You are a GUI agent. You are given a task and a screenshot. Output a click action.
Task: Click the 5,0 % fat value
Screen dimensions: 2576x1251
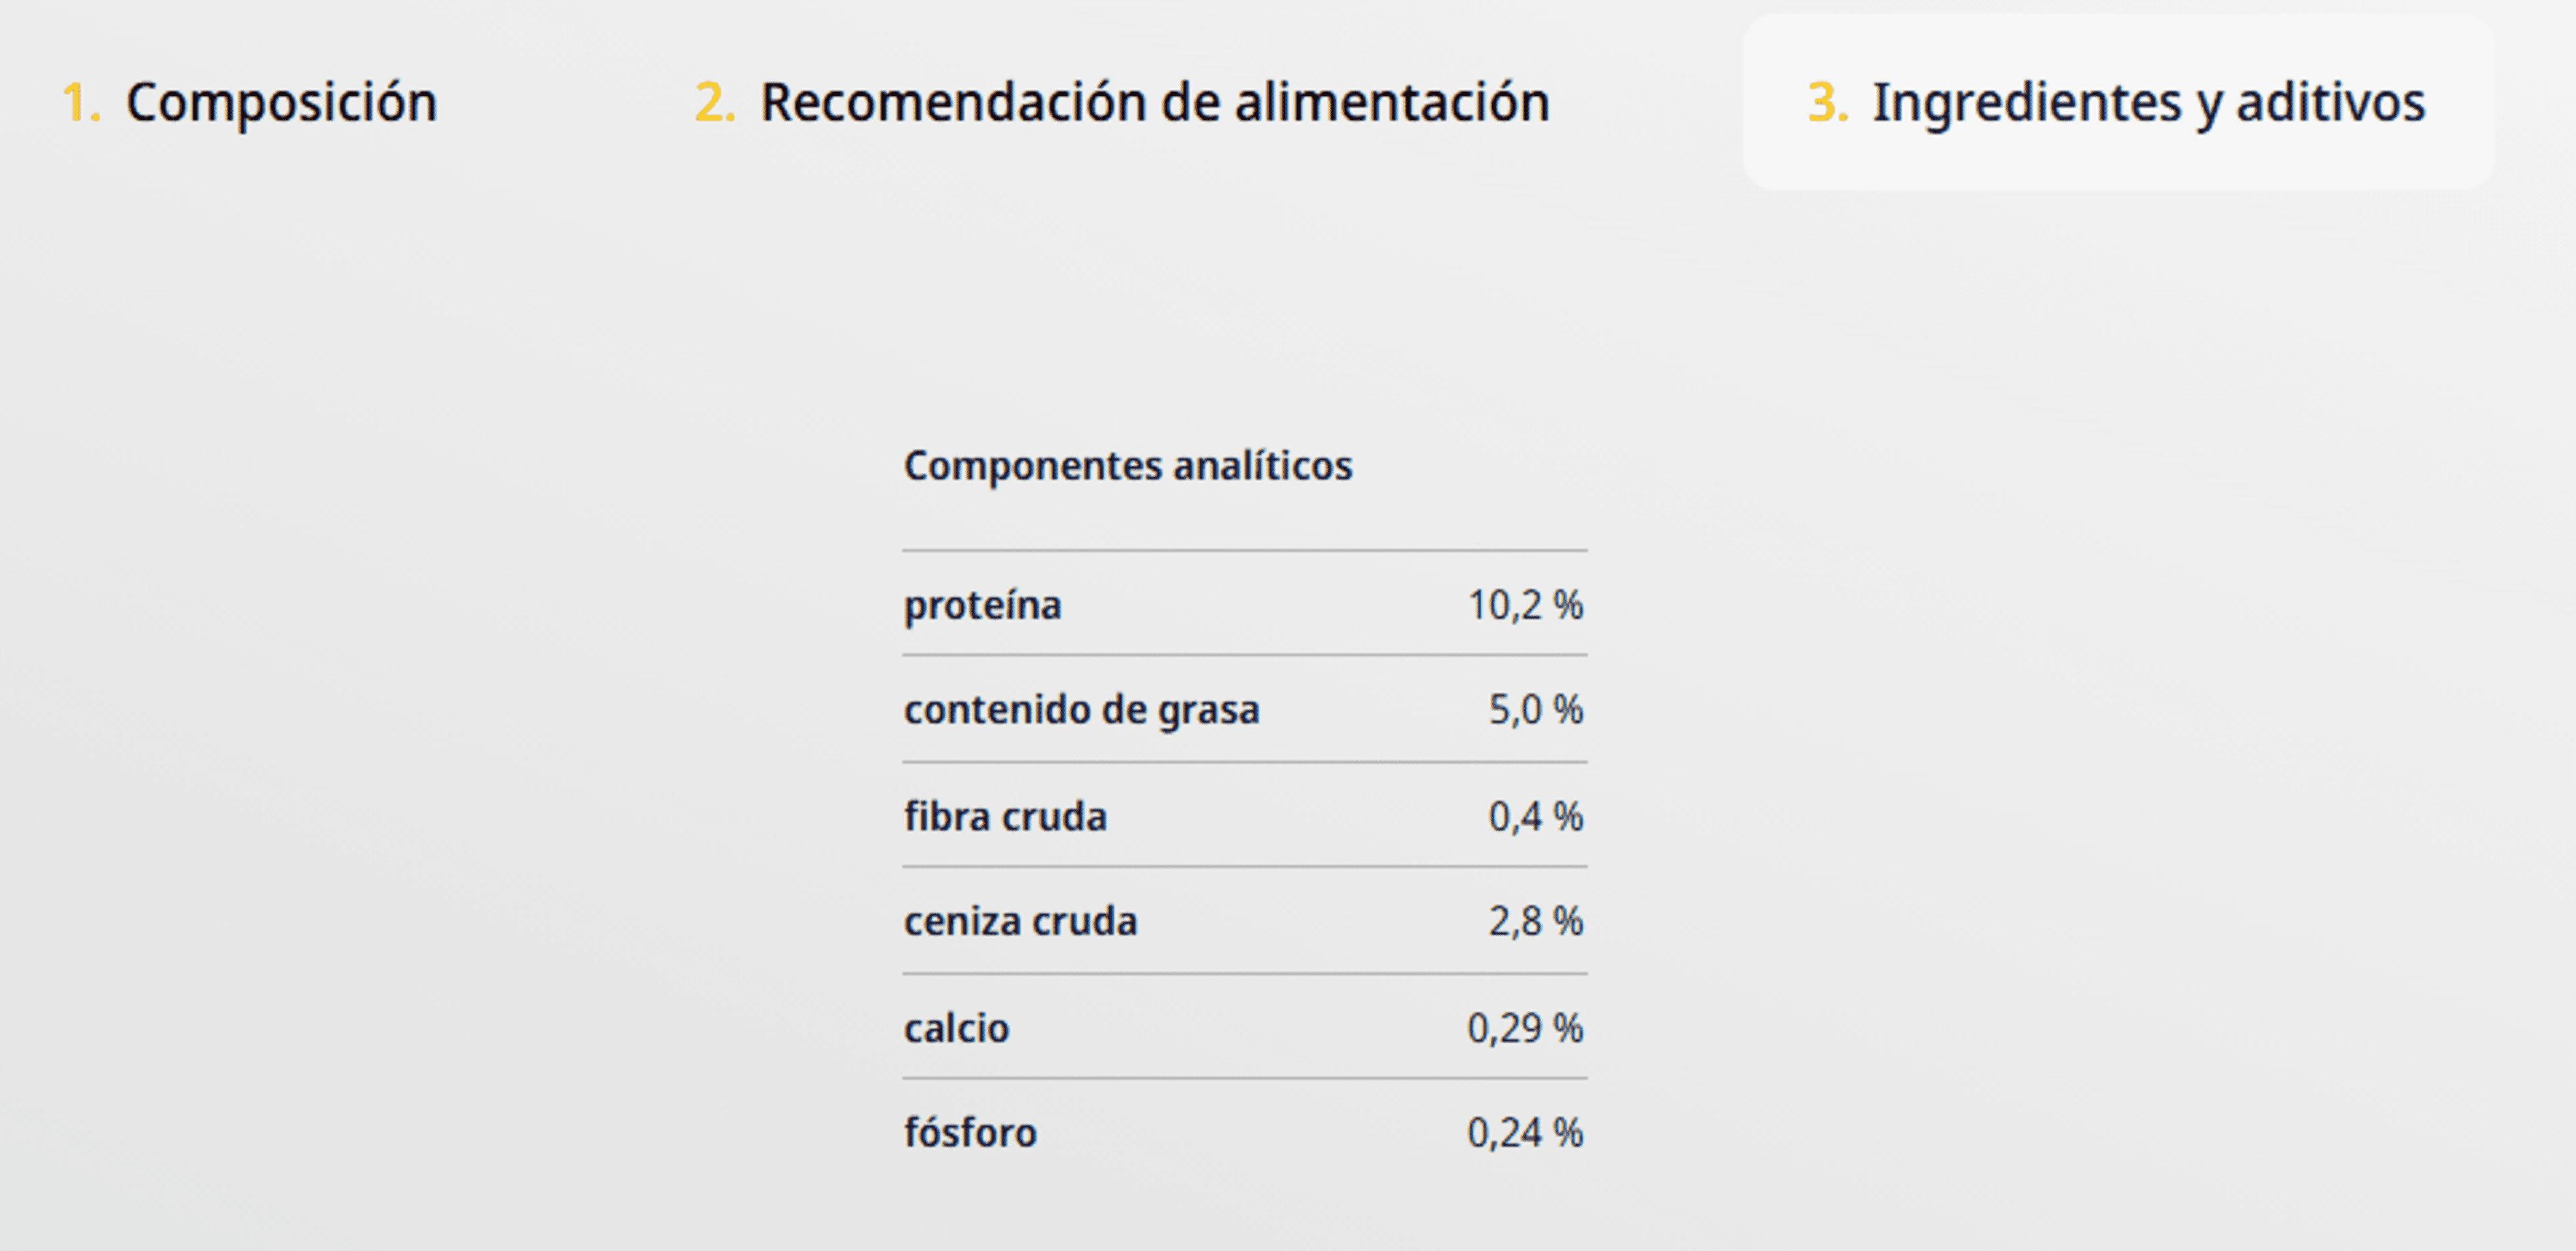pos(1536,710)
